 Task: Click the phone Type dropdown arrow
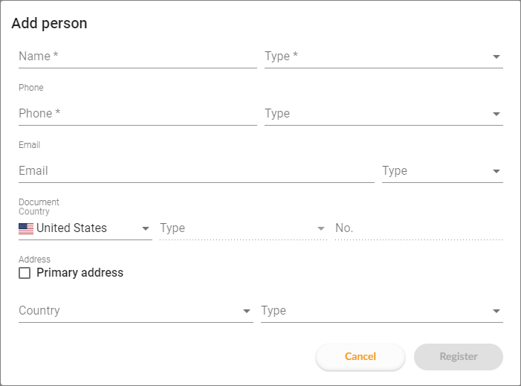pyautogui.click(x=496, y=114)
